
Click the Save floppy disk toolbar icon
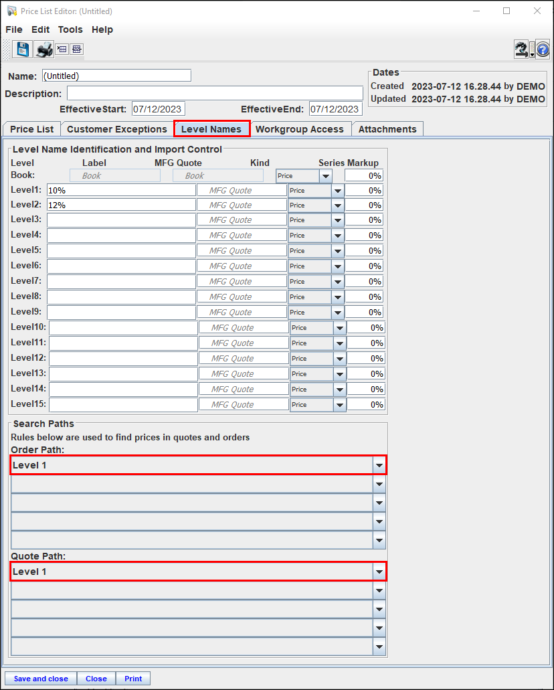[22, 50]
